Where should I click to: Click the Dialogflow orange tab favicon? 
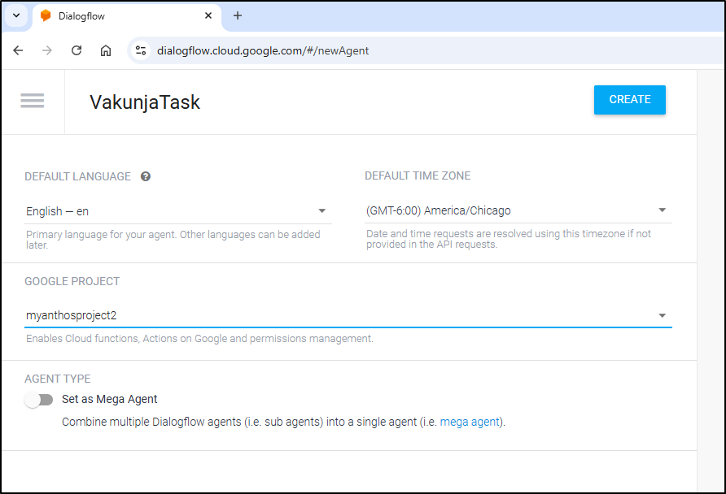pyautogui.click(x=46, y=15)
